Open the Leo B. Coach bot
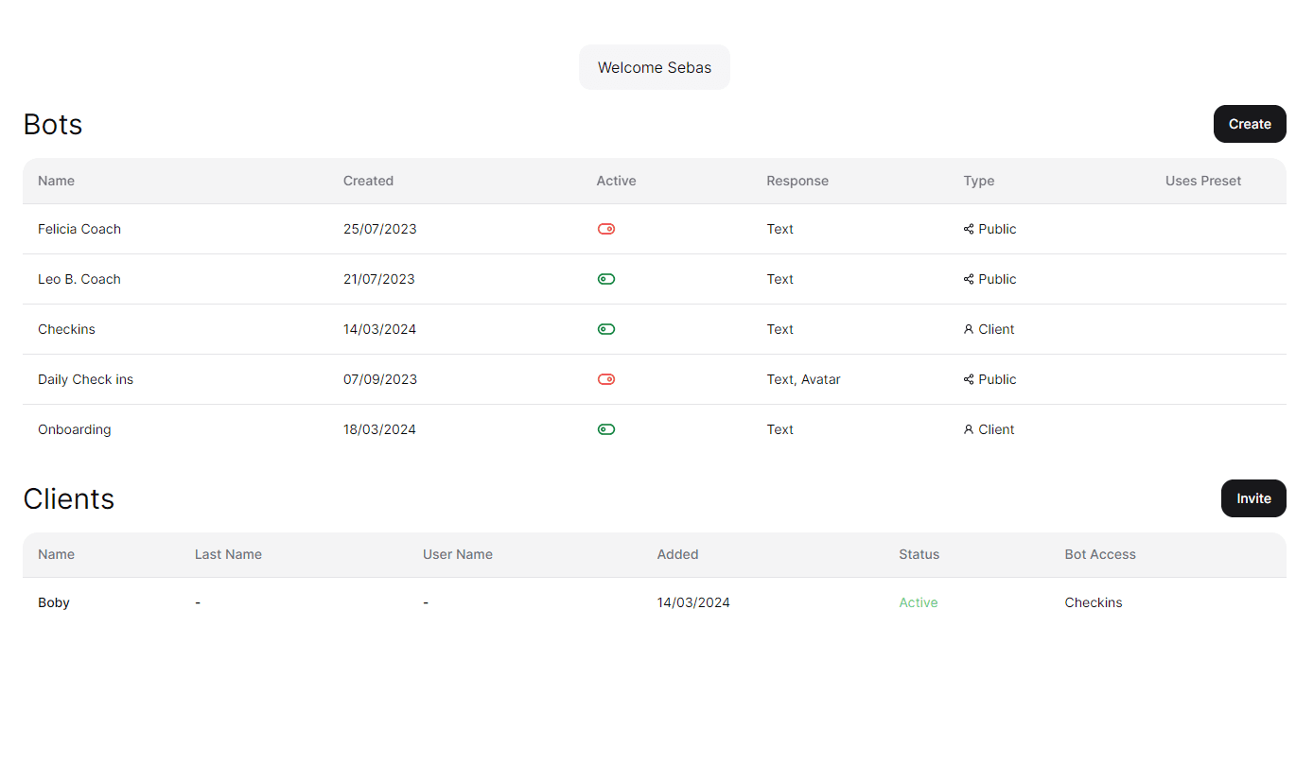 click(x=79, y=279)
